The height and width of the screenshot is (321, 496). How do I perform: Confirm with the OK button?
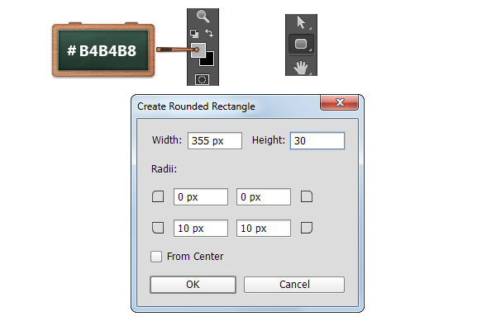193,285
